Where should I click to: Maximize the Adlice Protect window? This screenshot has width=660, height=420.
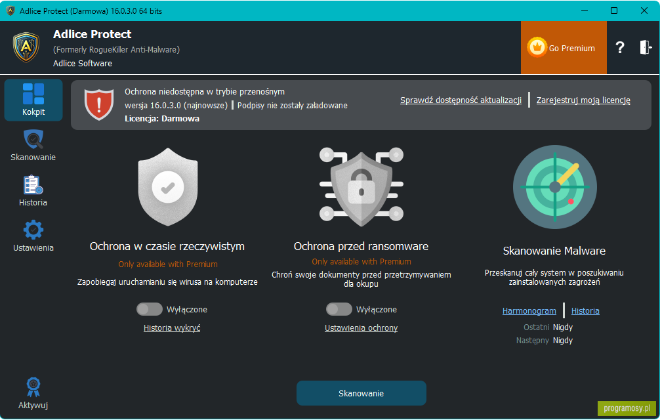point(614,10)
